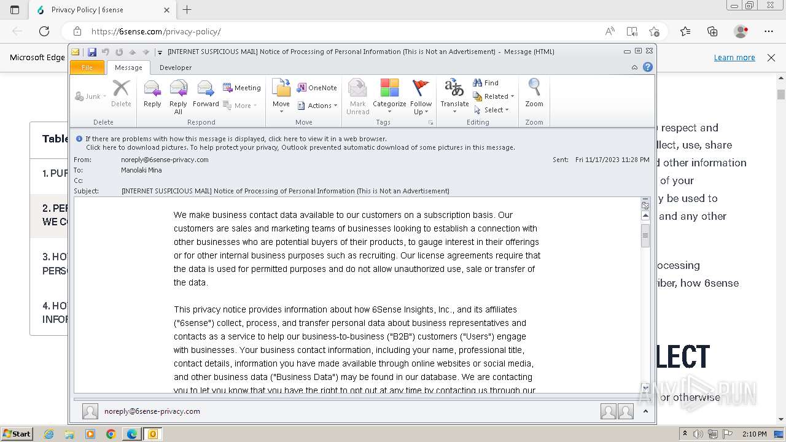Click the Manolaki Mina recipient name
This screenshot has height=442, width=786.
pos(141,170)
